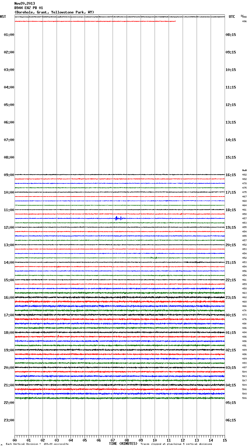This screenshot has width=248, height=448.
Task: Click the MST timezone label
Action: click(x=3, y=17)
